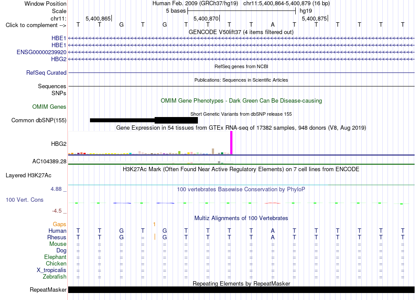The width and height of the screenshot is (415, 300).
Task: Click the HBG2 gene label in GENCODE track
Action: point(59,59)
